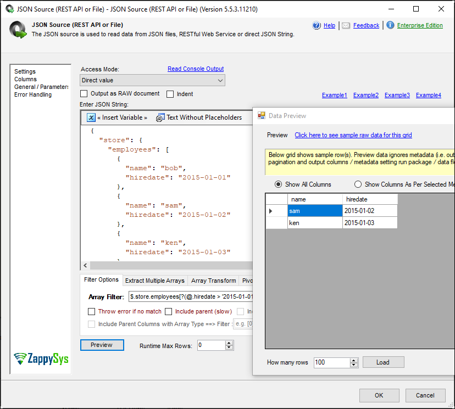
Task: Click Insert Variable toolbar text
Action: coord(122,117)
